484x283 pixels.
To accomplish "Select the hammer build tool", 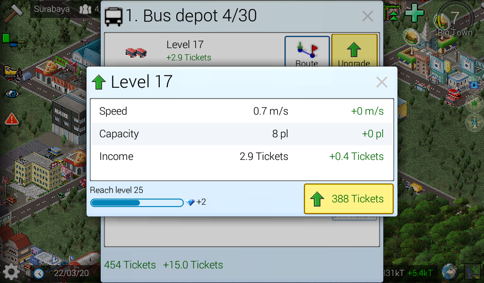I will pyautogui.click(x=14, y=13).
